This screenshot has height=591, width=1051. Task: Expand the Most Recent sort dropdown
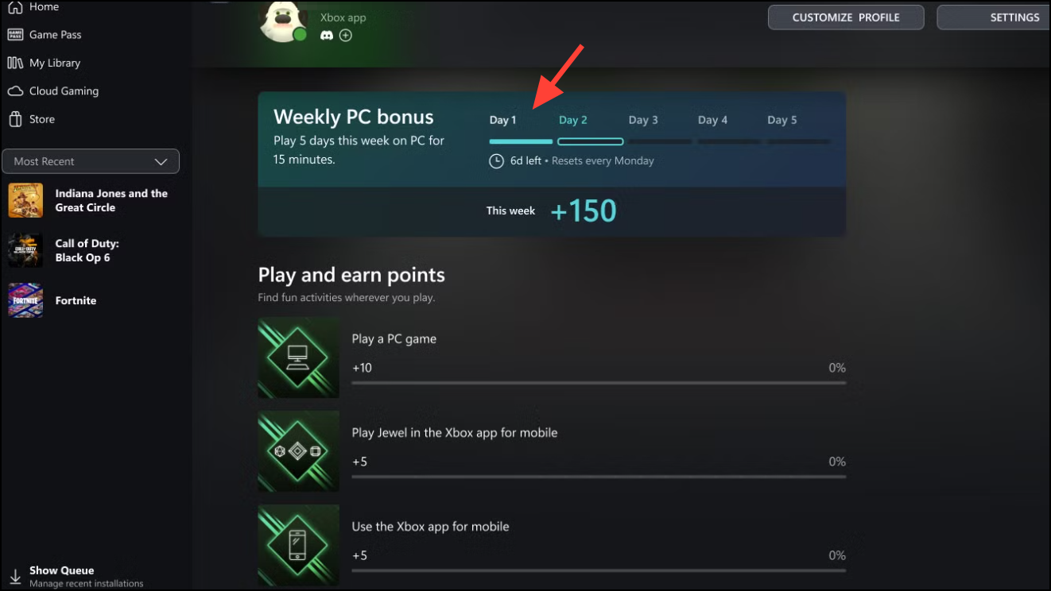(91, 161)
